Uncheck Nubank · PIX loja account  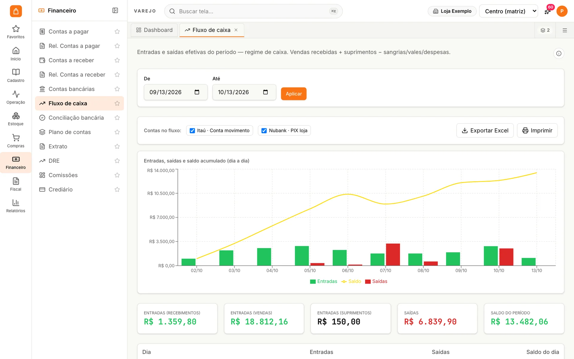coord(264,131)
